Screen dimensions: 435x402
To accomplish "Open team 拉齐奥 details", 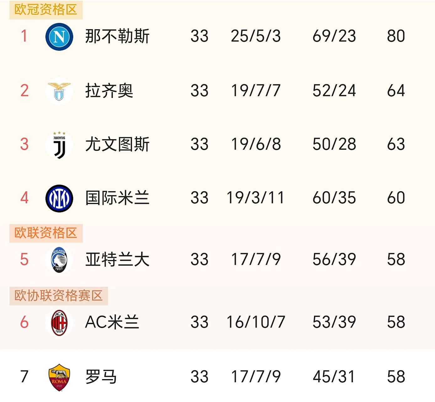I will pos(109,91).
